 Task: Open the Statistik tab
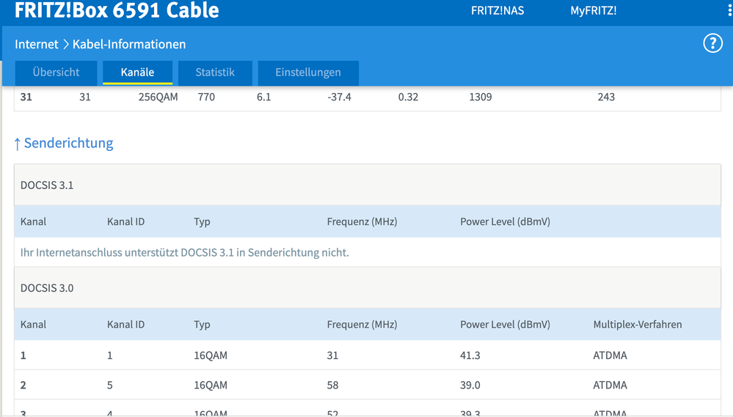point(215,73)
